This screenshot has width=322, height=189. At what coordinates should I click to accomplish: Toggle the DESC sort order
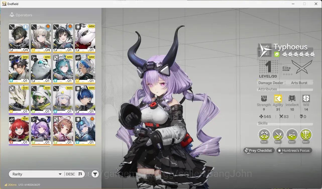click(75, 174)
